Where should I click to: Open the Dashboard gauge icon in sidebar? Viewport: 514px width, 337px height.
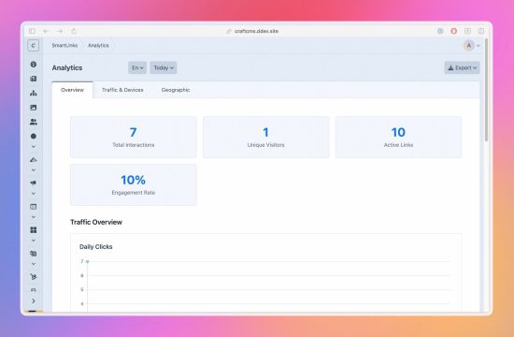[33, 65]
